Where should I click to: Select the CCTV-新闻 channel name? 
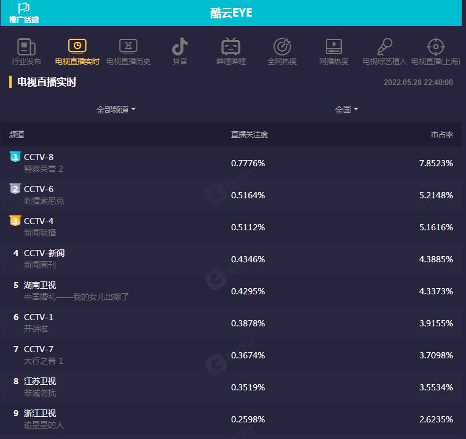tap(44, 253)
